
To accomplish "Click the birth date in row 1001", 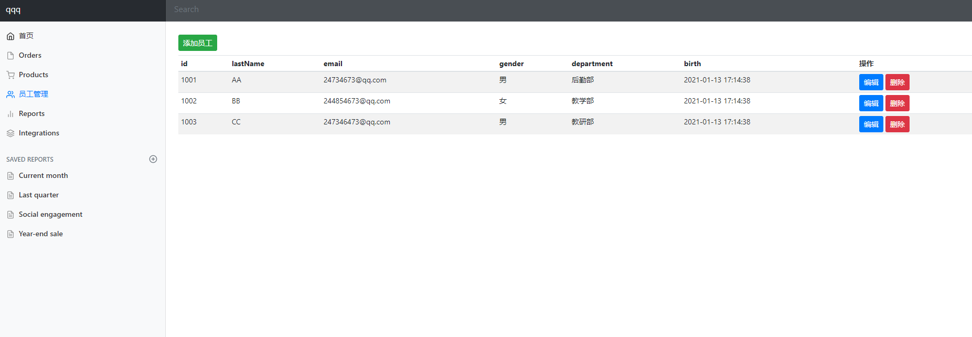I will tap(717, 80).
